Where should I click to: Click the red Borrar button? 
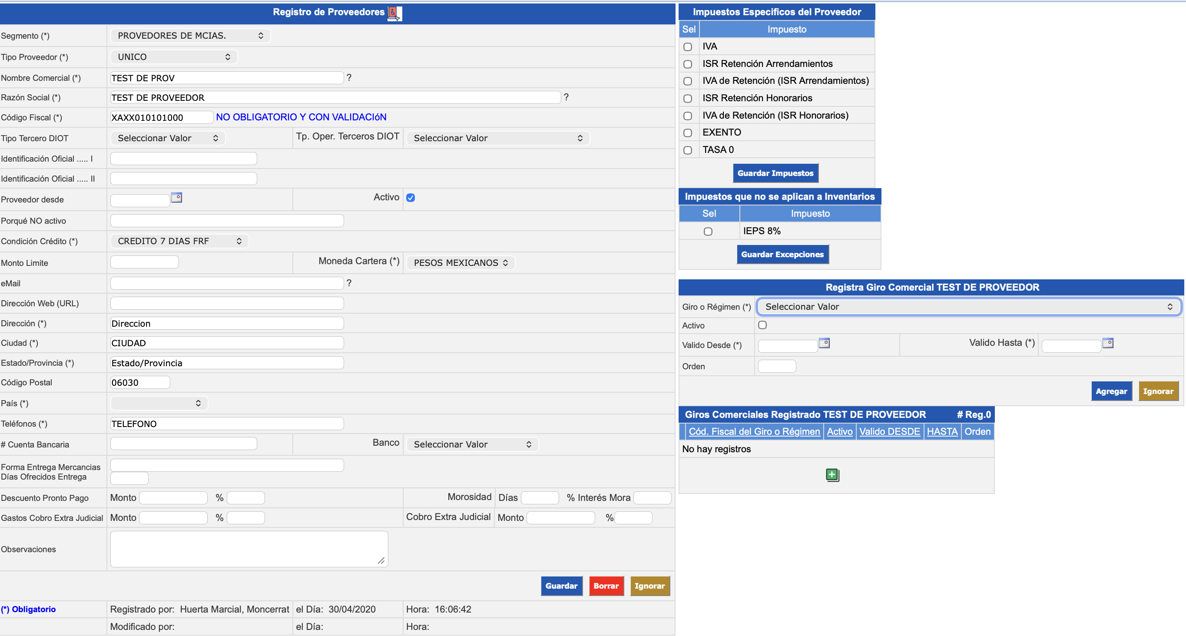click(606, 586)
